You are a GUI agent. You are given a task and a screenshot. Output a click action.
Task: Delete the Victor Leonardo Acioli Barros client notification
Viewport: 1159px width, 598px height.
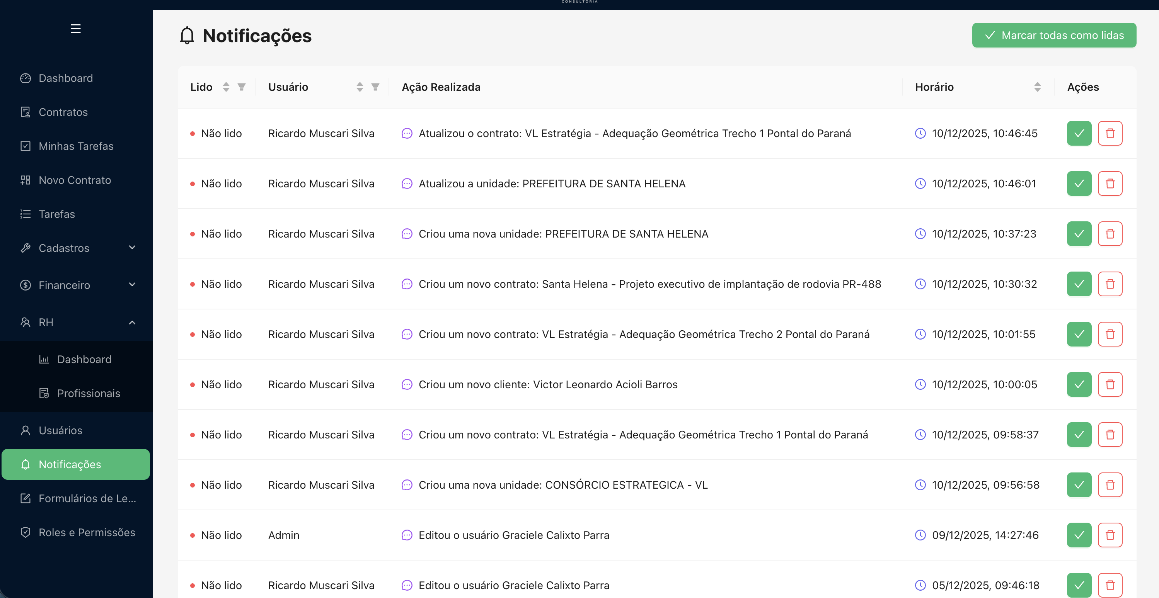tap(1110, 384)
